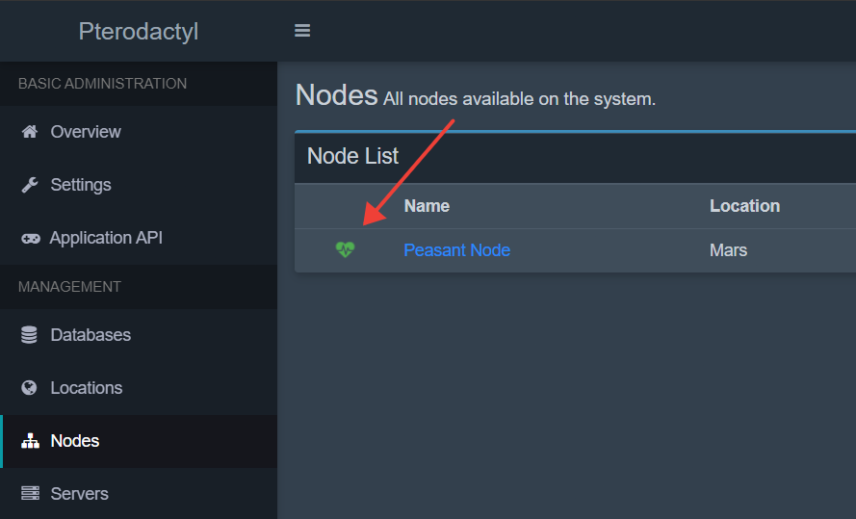Click the sitemap icon beside Nodes
This screenshot has height=519, width=856.
pyautogui.click(x=30, y=441)
